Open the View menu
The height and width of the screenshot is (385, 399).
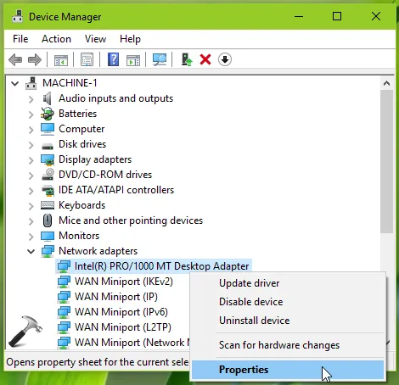95,39
